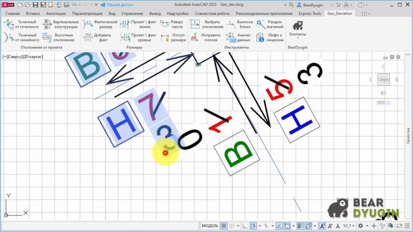Open the AutoCAD application menu logo
This screenshot has height=232, width=413.
(8, 5)
